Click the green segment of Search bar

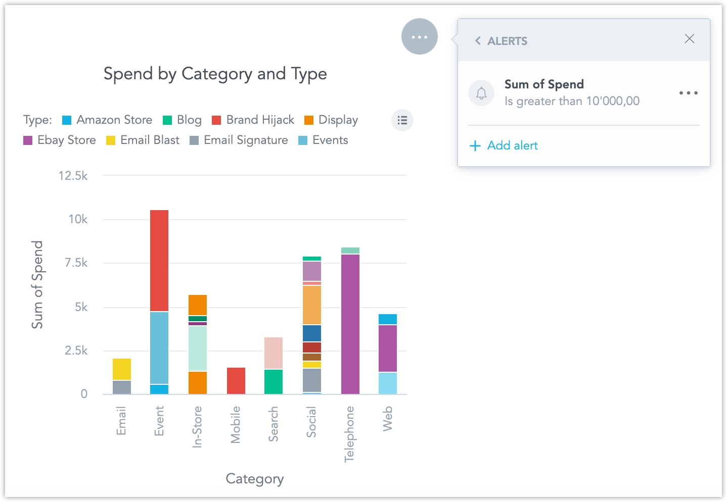coord(274,382)
